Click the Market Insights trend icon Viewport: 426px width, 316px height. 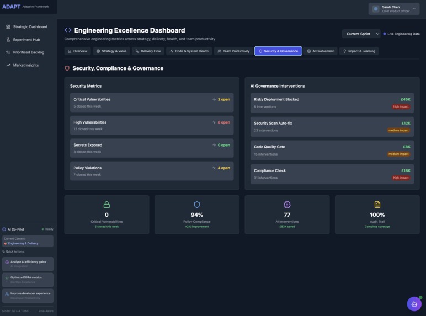(x=8, y=65)
